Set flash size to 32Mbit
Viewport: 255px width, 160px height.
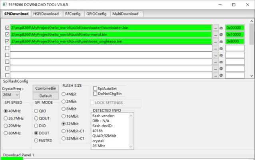[x=64, y=124]
